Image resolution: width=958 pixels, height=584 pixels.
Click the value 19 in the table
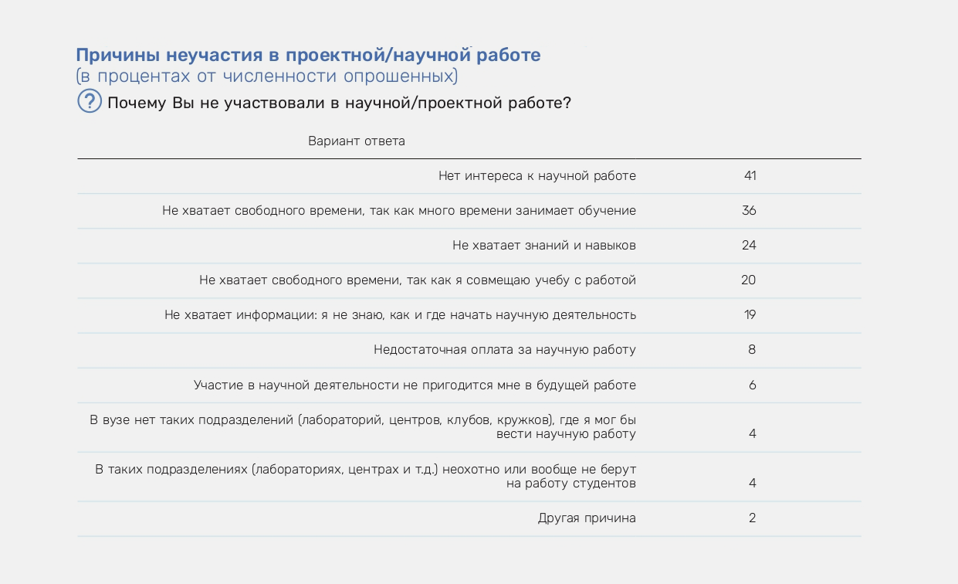click(750, 315)
